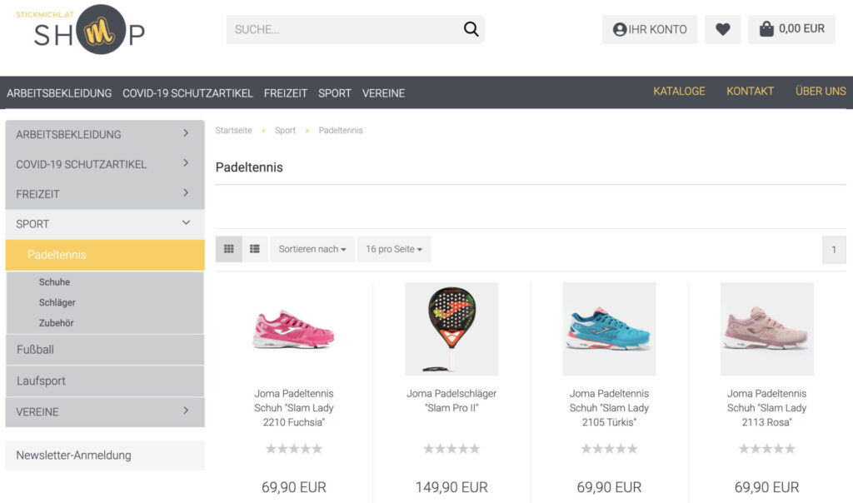This screenshot has height=503, width=853.
Task: Open the 16 pro Seite dropdown
Action: tap(394, 249)
